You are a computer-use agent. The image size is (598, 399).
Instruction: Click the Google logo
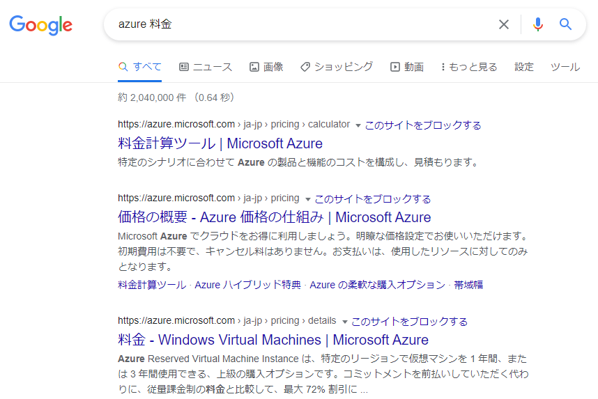point(41,25)
